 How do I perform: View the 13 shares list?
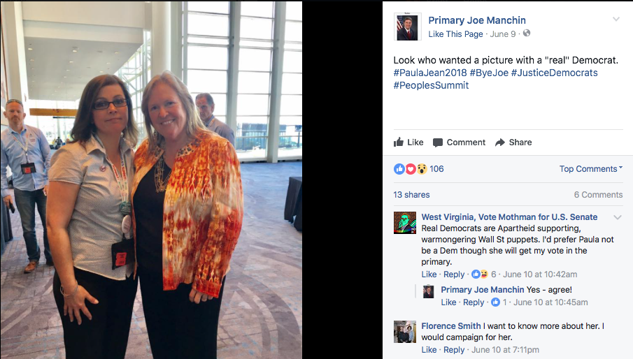411,195
